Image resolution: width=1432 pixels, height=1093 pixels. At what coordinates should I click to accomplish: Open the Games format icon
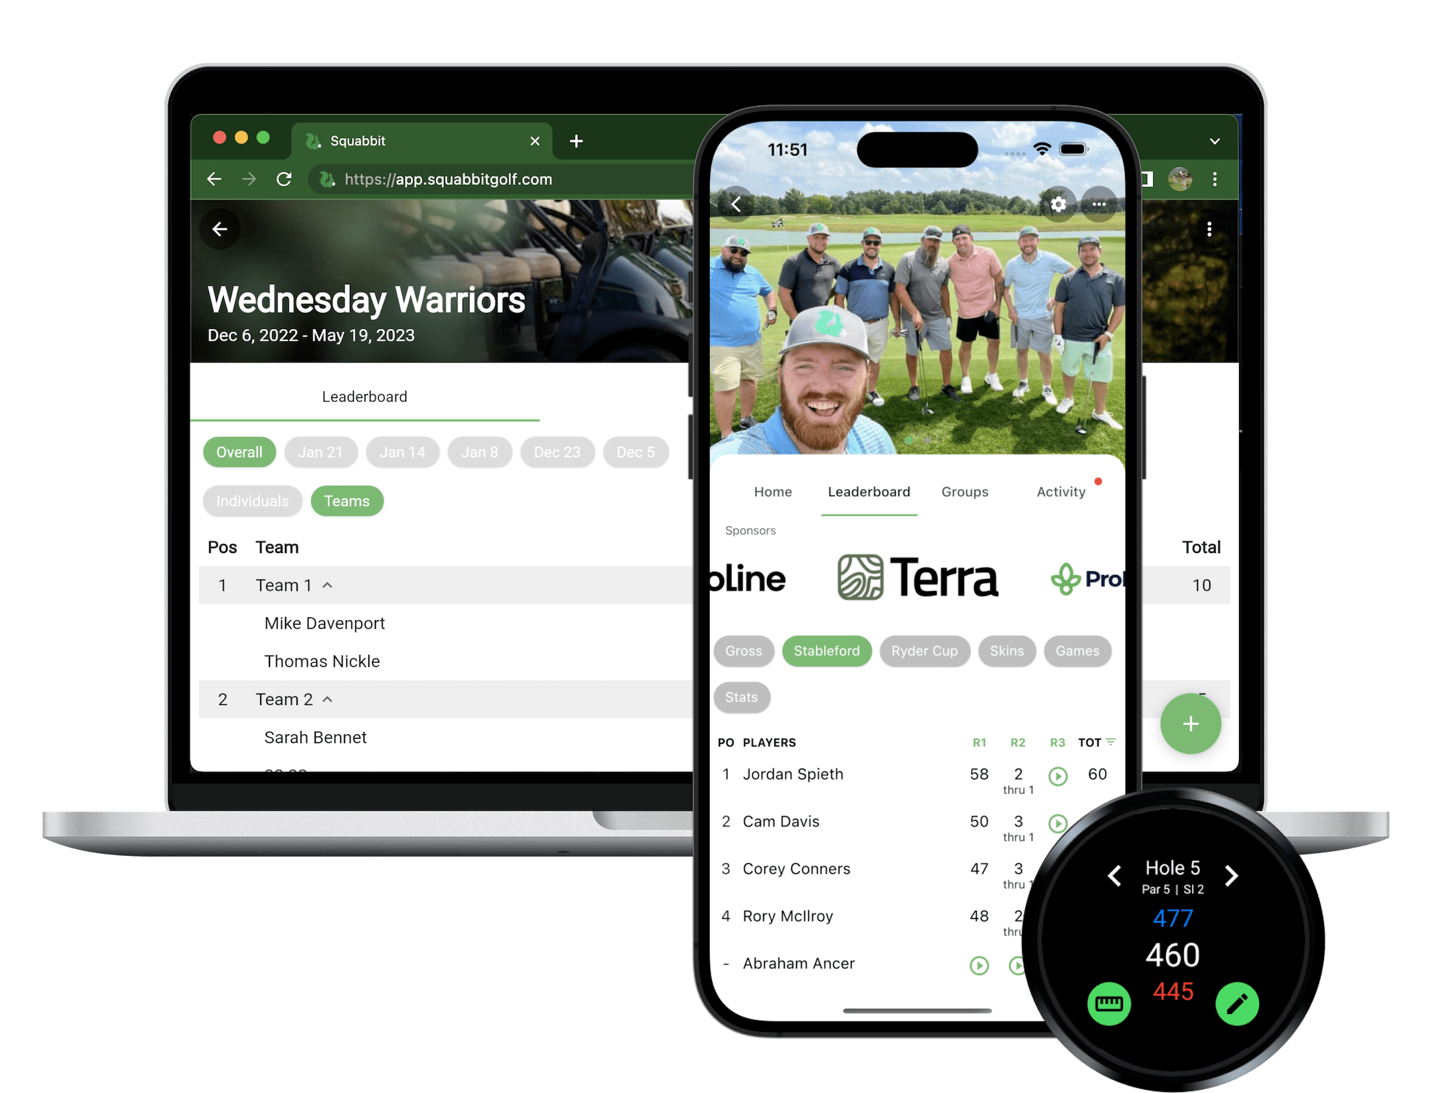click(x=1075, y=651)
